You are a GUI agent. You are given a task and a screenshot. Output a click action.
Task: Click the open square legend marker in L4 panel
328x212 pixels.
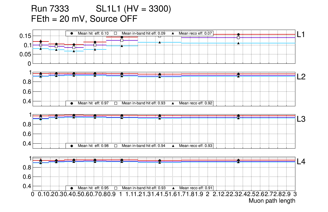tap(115, 188)
